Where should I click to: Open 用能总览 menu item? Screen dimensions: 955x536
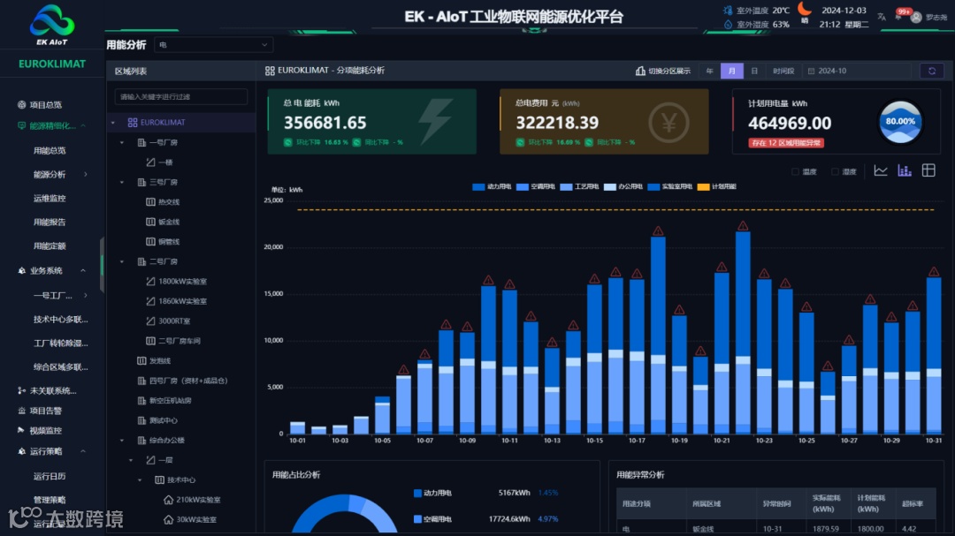click(x=50, y=150)
